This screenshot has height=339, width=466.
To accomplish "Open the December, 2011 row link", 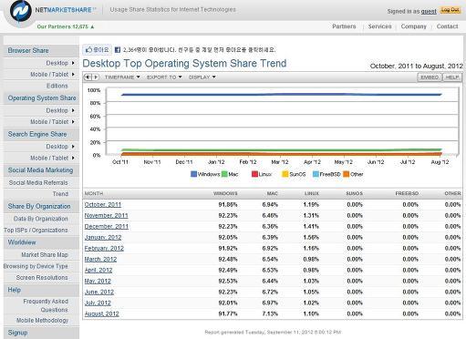I will click(x=107, y=227).
